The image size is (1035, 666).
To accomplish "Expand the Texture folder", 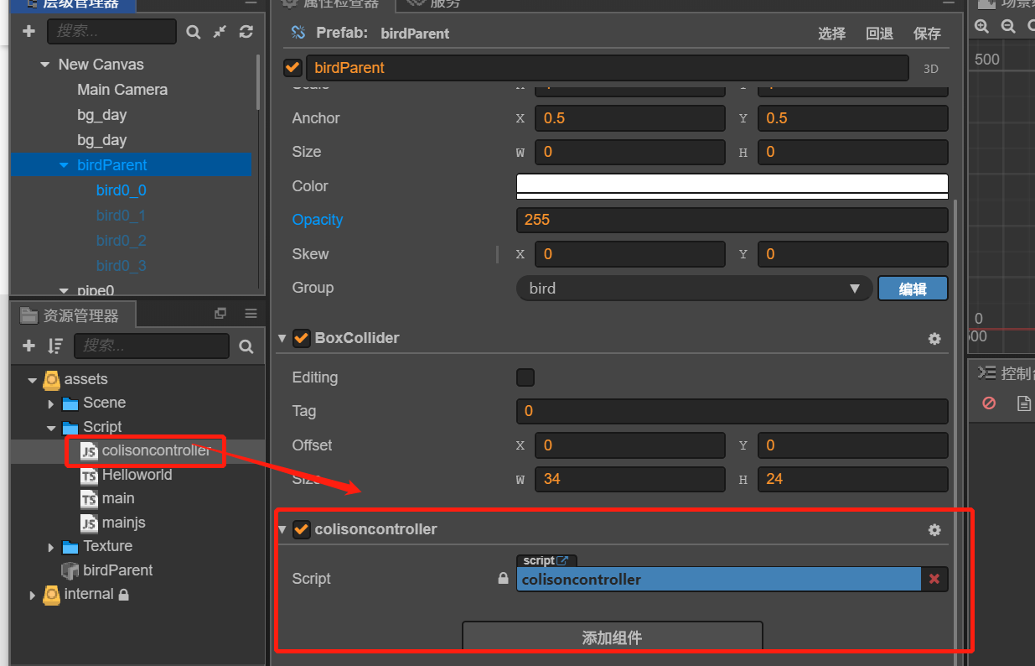I will click(52, 547).
